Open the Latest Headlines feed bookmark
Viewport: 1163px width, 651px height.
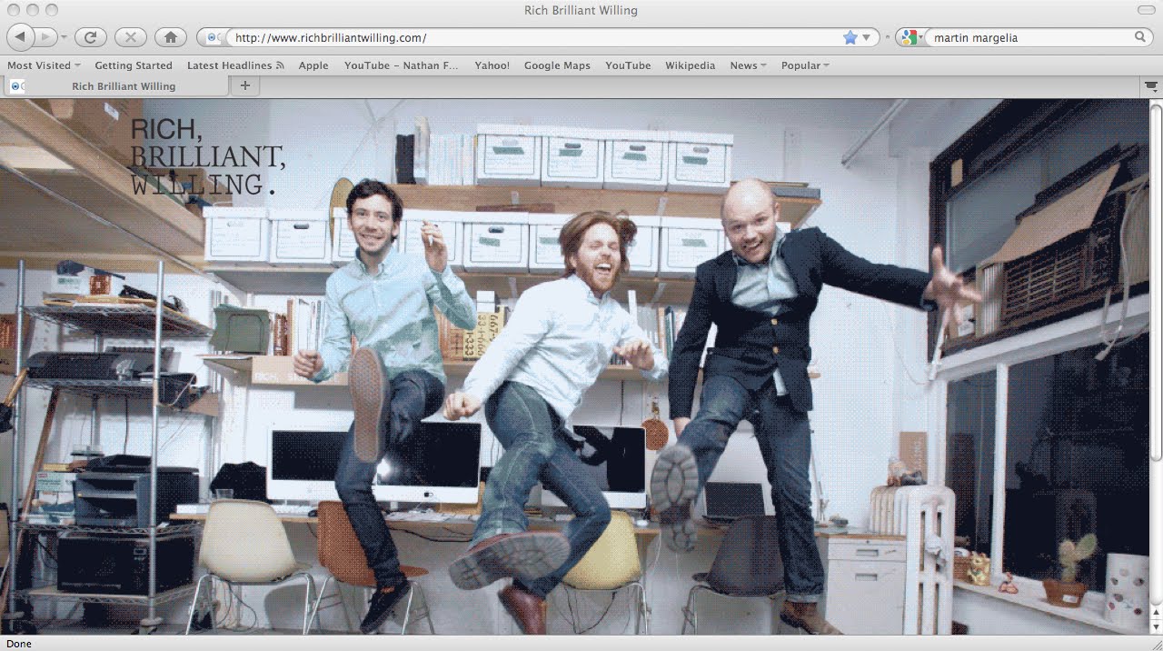coord(235,65)
